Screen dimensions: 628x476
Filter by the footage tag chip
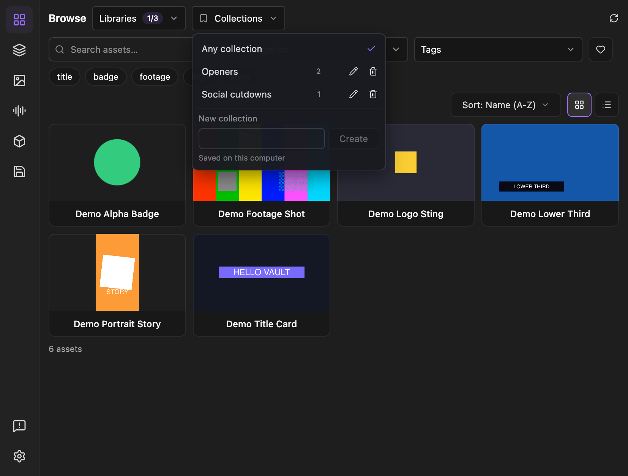point(155,77)
